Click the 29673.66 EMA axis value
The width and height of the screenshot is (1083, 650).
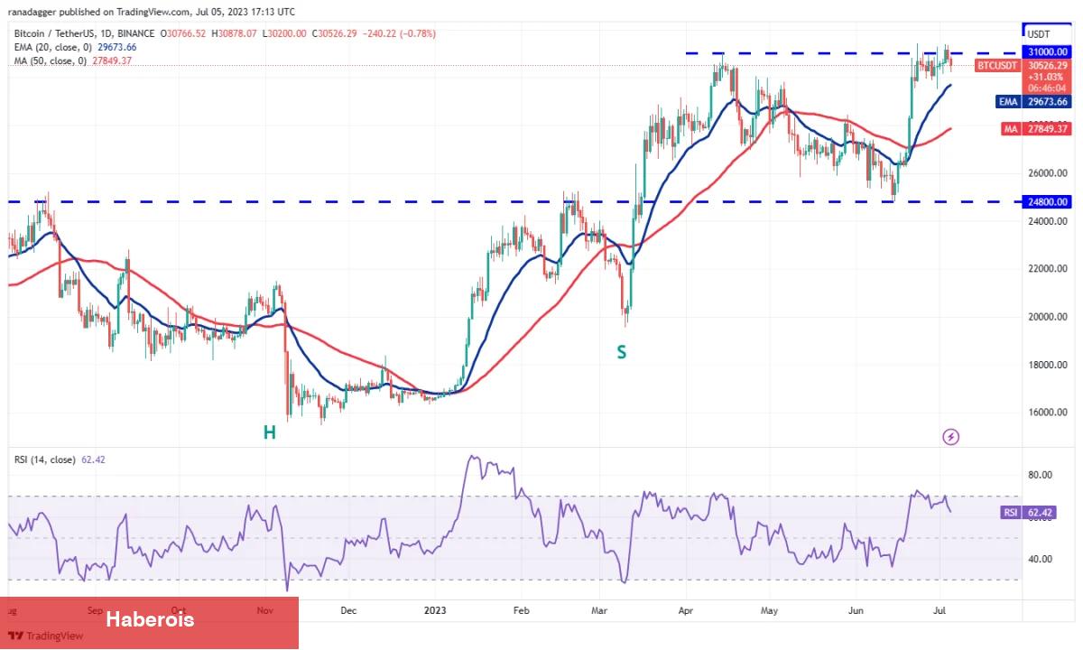point(1047,102)
